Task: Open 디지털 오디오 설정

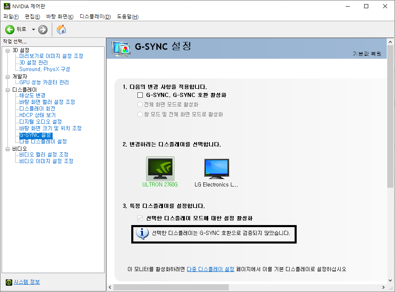Action: pos(41,122)
